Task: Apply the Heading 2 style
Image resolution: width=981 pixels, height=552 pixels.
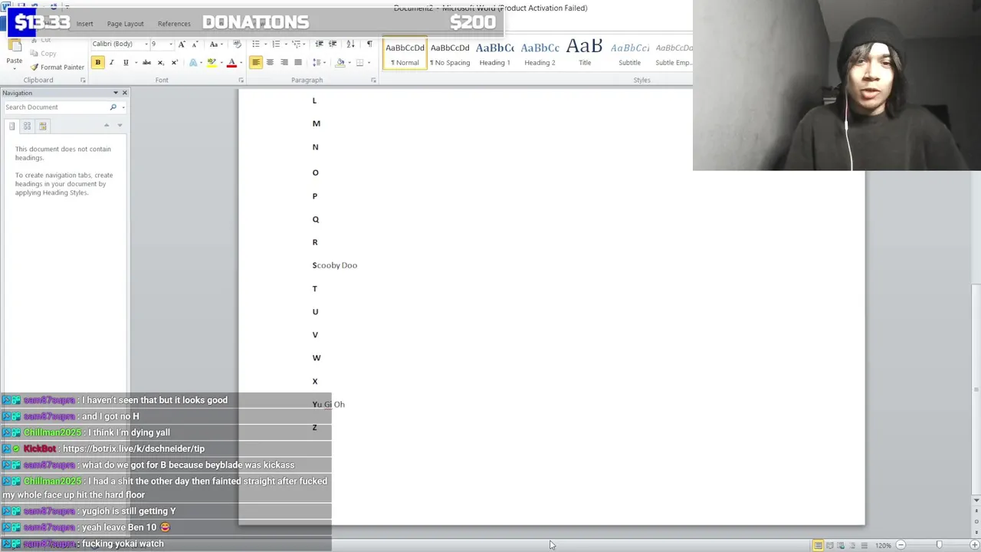Action: tap(540, 54)
